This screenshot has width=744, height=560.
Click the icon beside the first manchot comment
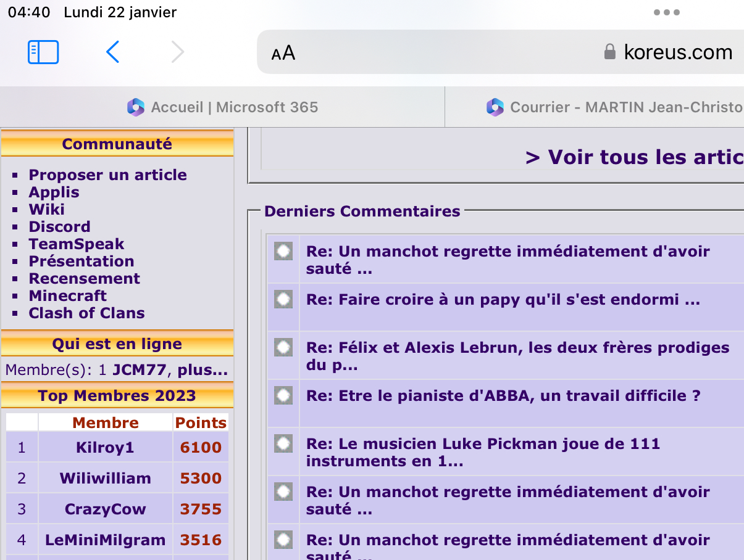[283, 251]
